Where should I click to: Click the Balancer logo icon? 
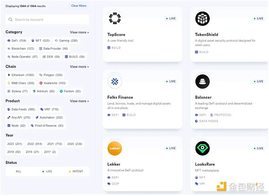pyautogui.click(x=202, y=81)
